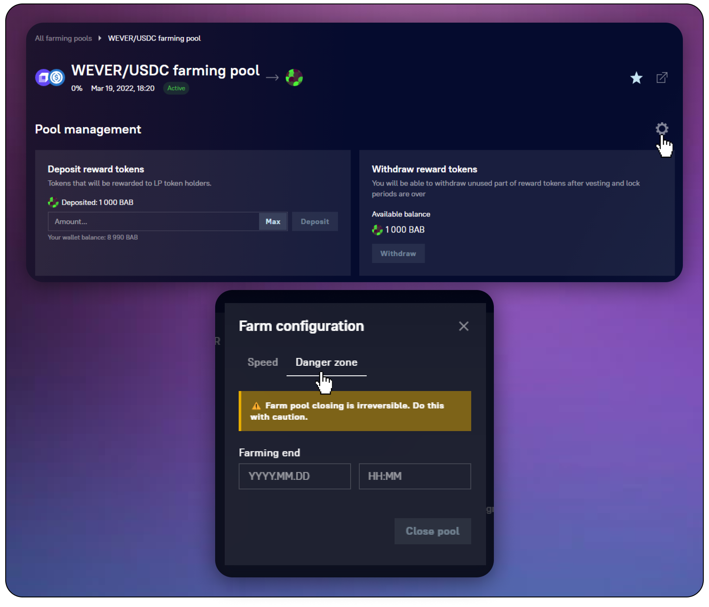
Task: Click the farming end time HH:MM field
Action: coord(415,476)
